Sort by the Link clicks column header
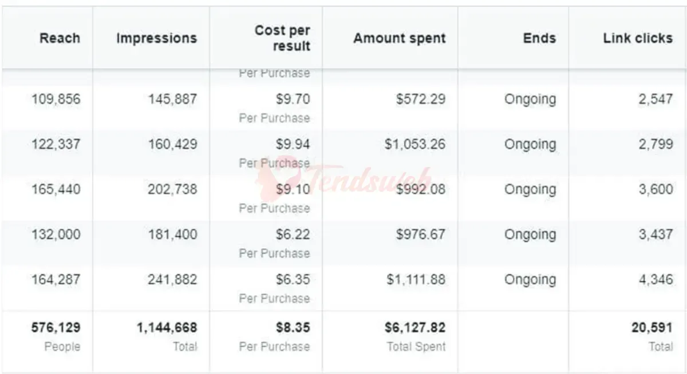Viewport: 687px width, 374px height. (638, 38)
